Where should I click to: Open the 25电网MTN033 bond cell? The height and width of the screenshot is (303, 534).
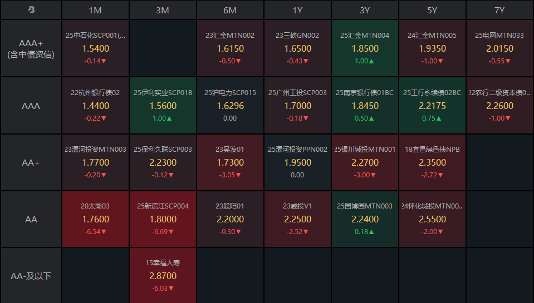coord(499,48)
